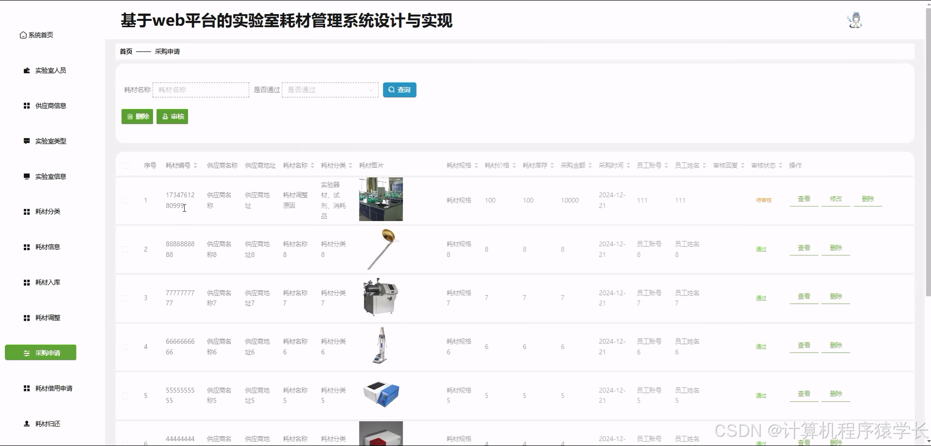Select the 耗材调整 sidebar icon
931x446 pixels.
[x=26, y=317]
